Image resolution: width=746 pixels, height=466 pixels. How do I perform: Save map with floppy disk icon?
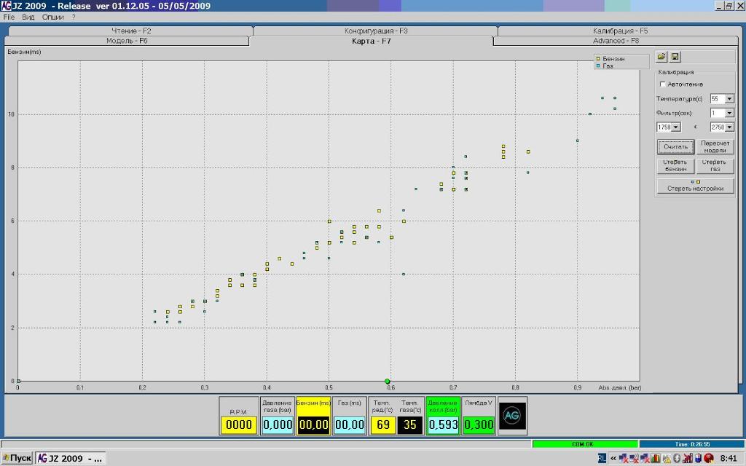[675, 57]
